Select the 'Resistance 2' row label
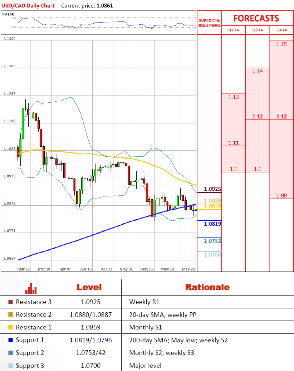294x371 pixels. point(34,314)
